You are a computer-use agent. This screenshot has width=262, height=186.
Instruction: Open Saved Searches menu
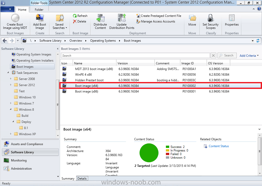coord(60,22)
